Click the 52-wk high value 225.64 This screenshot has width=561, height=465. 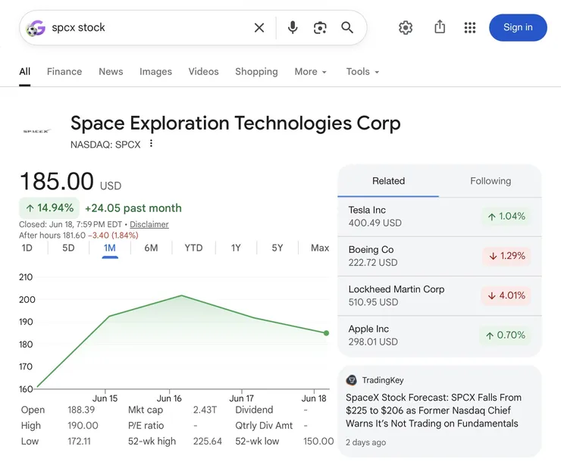[208, 441]
